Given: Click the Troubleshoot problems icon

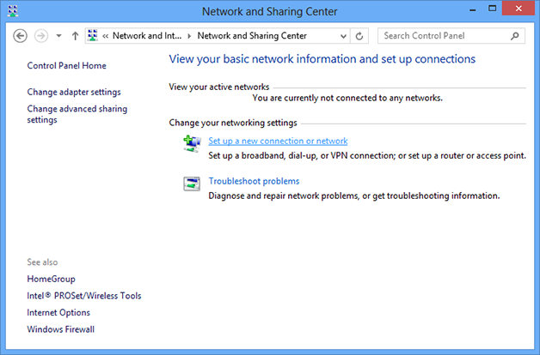Looking at the screenshot, I should click(x=192, y=183).
